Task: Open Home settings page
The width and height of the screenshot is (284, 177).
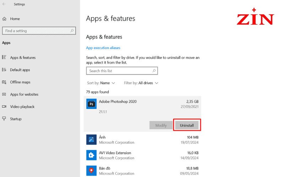Action: [x=15, y=19]
